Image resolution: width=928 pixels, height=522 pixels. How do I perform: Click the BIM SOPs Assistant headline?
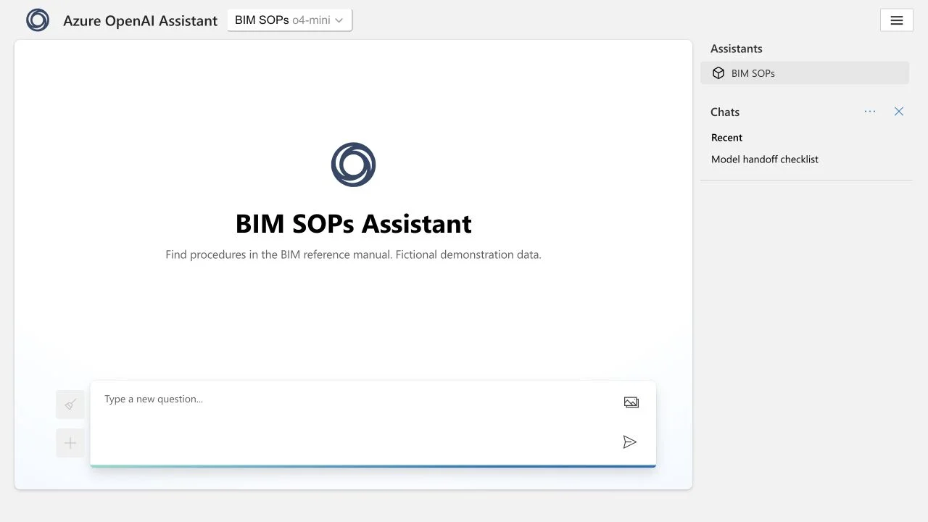(354, 224)
